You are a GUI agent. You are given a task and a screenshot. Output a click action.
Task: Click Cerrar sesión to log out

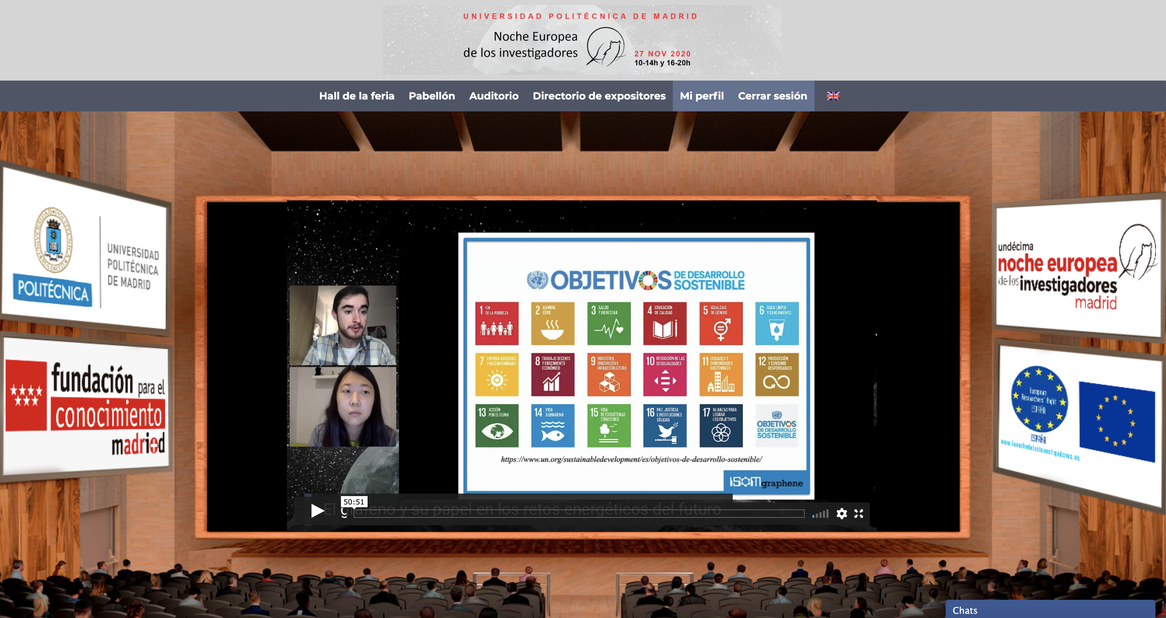coord(772,96)
